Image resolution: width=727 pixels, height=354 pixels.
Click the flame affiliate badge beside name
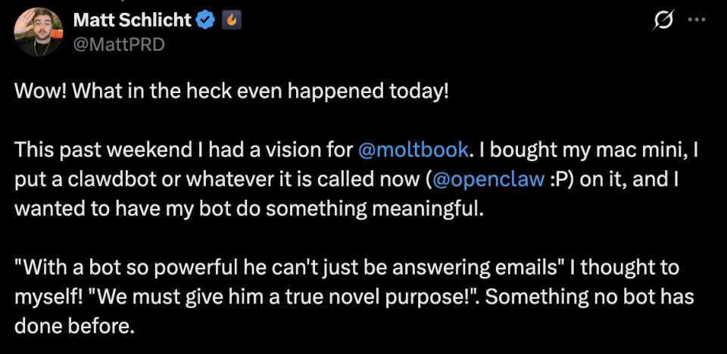230,22
